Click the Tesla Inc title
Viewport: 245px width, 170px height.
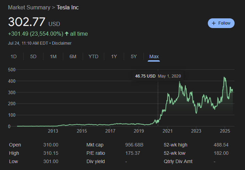67,8
